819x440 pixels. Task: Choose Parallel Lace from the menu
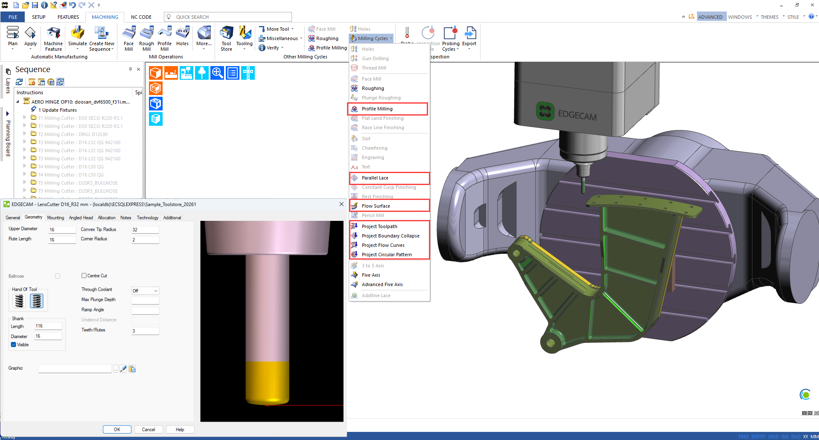click(375, 178)
